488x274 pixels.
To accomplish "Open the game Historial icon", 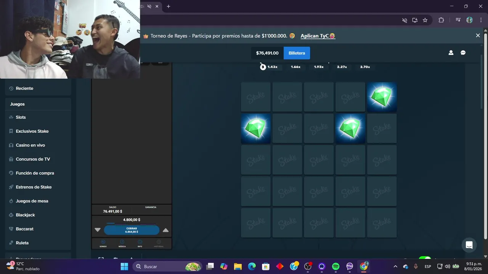I will point(159,242).
